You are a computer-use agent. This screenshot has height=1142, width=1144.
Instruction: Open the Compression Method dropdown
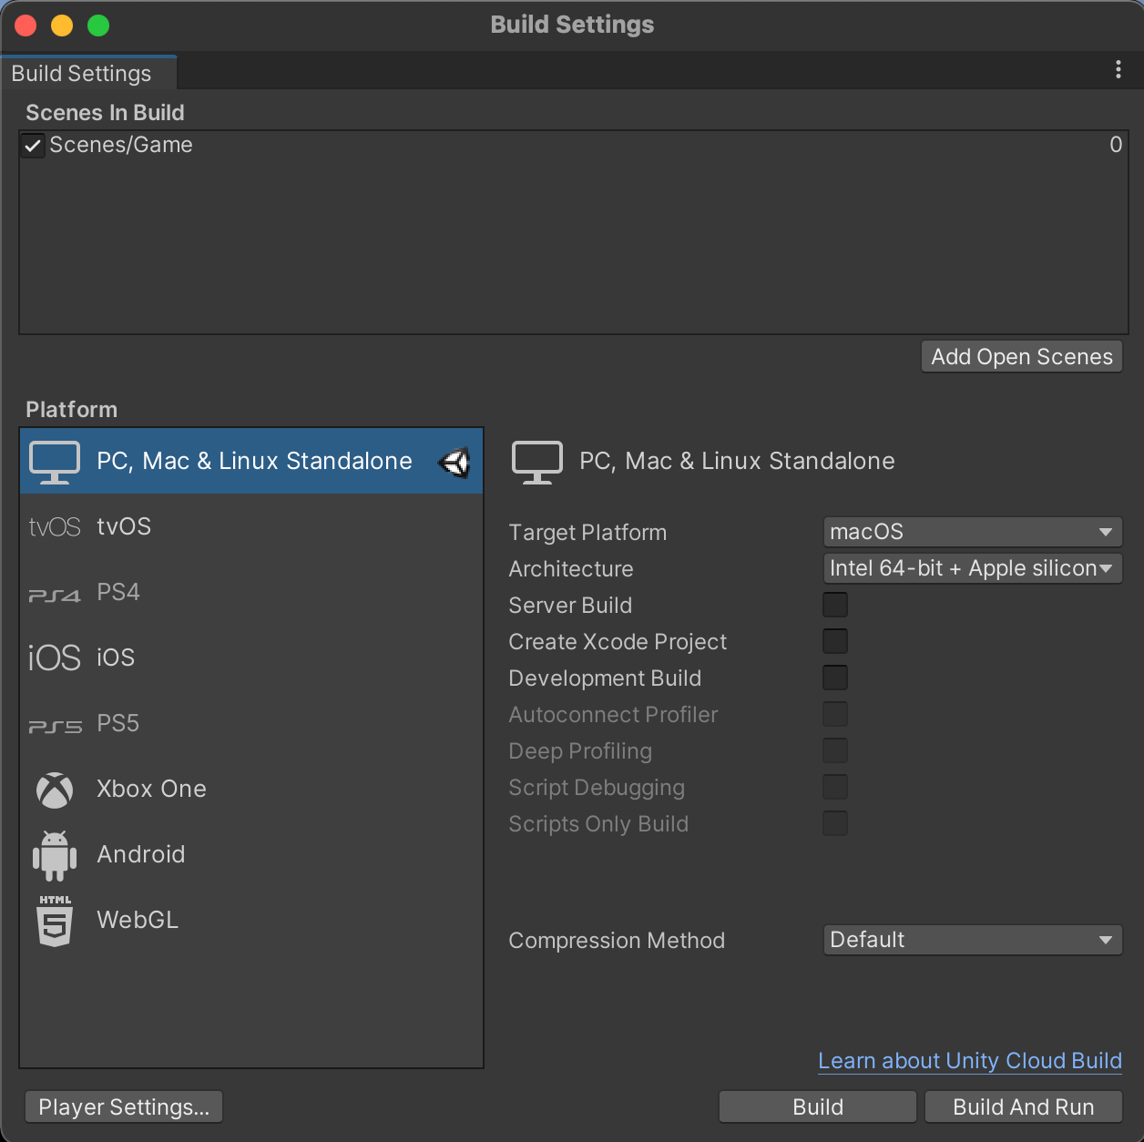972,940
